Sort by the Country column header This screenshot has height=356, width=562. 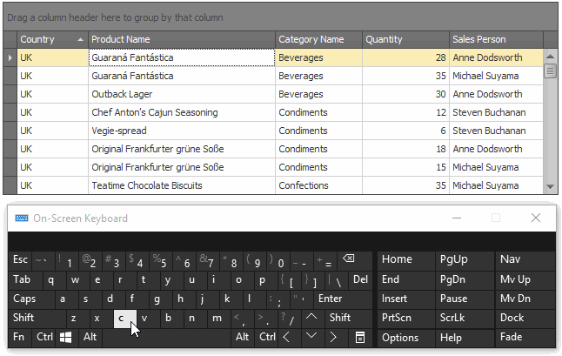(x=52, y=39)
